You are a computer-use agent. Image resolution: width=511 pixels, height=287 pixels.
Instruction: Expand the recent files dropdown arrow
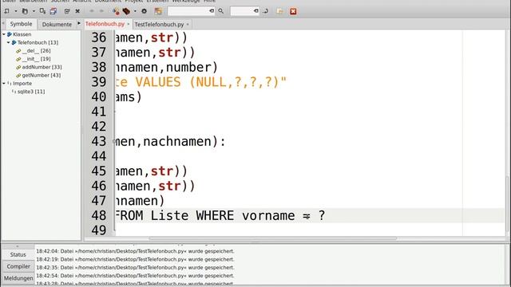pos(34,11)
